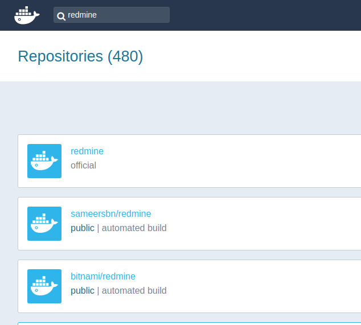
Task: Click the Repositories (480) heading
Action: (80, 56)
